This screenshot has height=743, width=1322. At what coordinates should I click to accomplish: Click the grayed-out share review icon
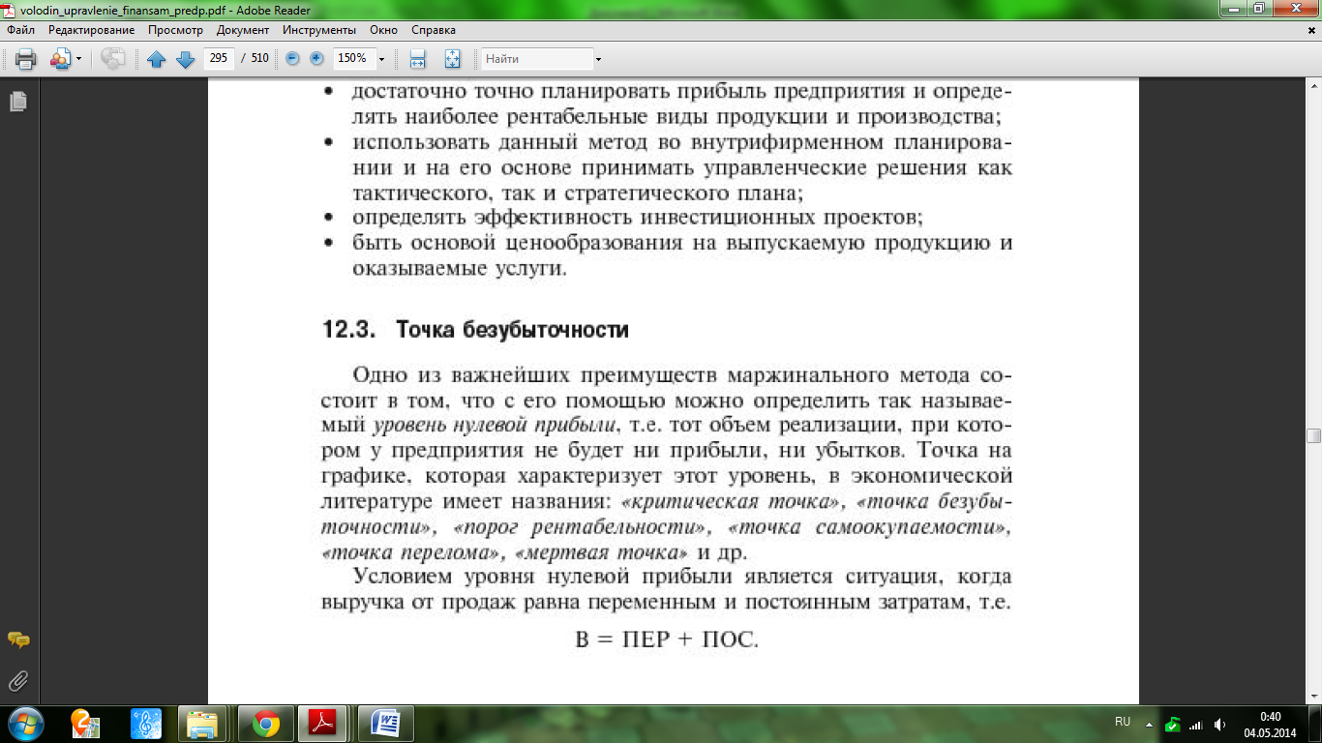[x=112, y=59]
